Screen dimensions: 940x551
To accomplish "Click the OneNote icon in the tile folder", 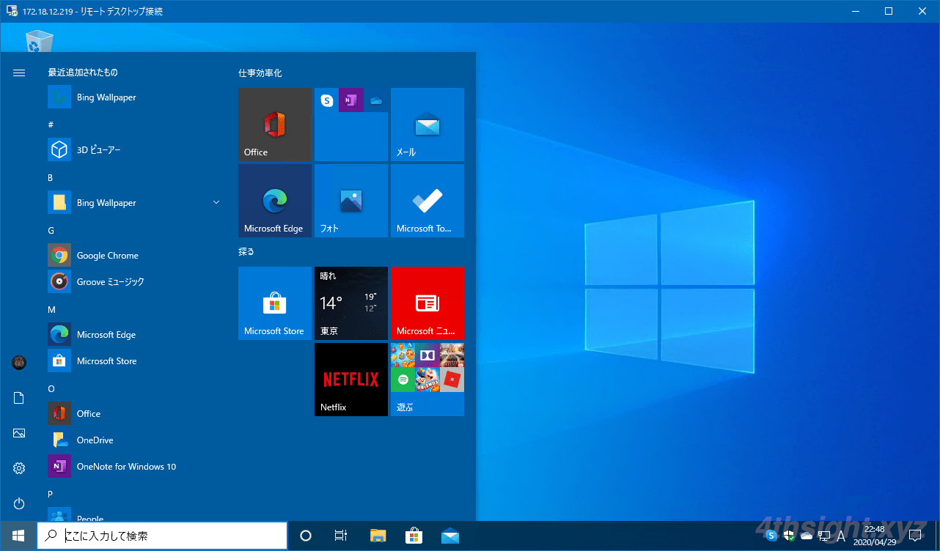I will 351,100.
